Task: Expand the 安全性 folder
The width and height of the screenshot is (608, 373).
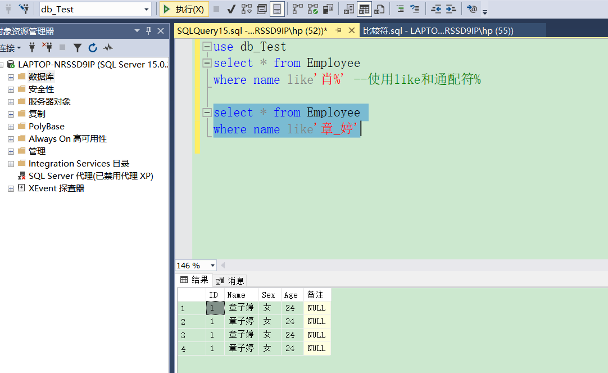Action: coord(11,89)
